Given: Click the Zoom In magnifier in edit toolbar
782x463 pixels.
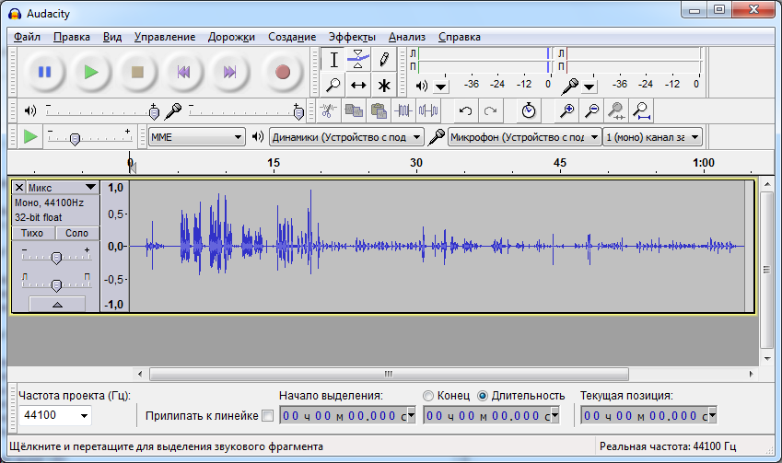Looking at the screenshot, I should pos(568,110).
